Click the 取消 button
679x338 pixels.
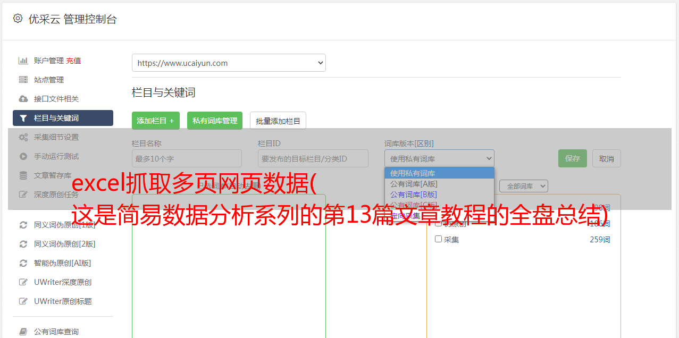coord(607,158)
